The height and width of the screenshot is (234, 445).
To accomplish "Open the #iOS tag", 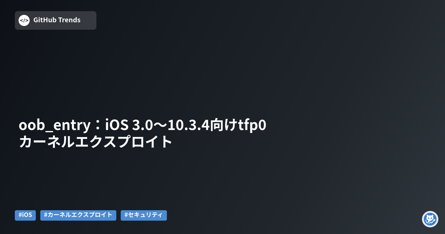I will pos(25,215).
